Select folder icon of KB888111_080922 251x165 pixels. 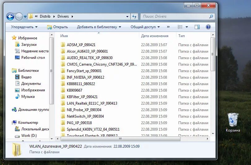(63, 84)
